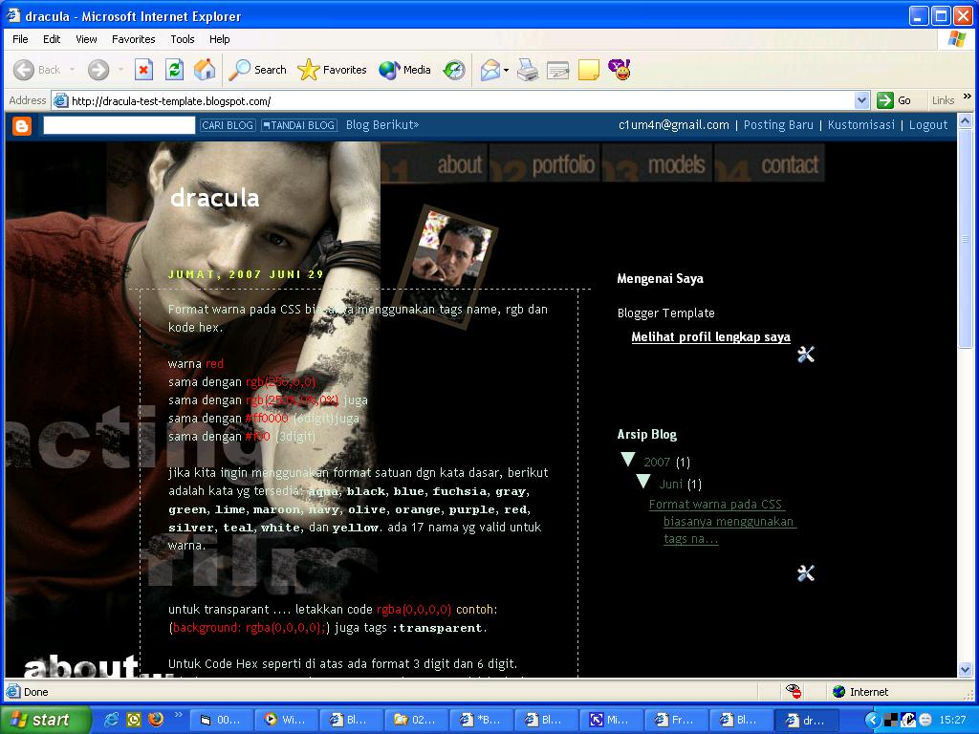979x734 pixels.
Task: Click the Mail envelope icon
Action: tap(490, 70)
